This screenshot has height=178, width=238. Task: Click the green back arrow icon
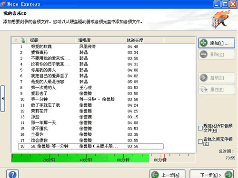pyautogui.click(x=155, y=175)
